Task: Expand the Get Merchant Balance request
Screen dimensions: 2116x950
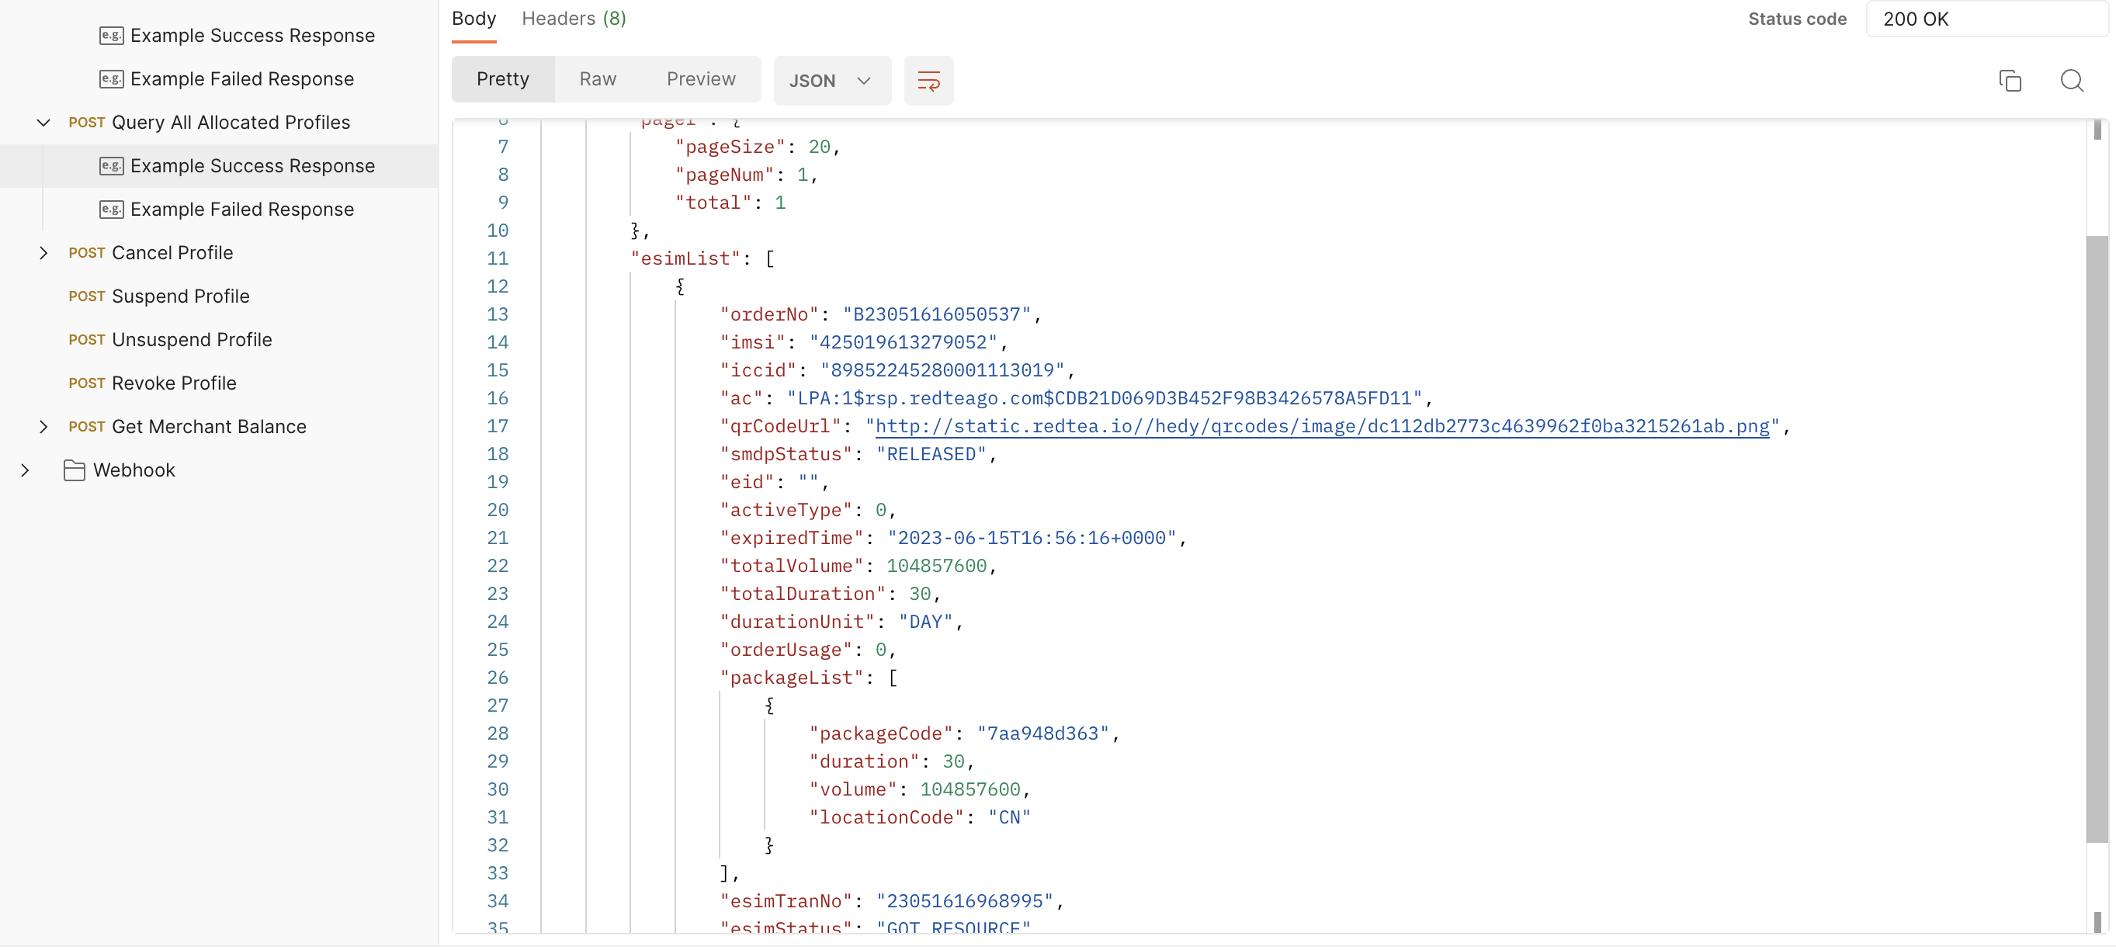Action: [45, 426]
